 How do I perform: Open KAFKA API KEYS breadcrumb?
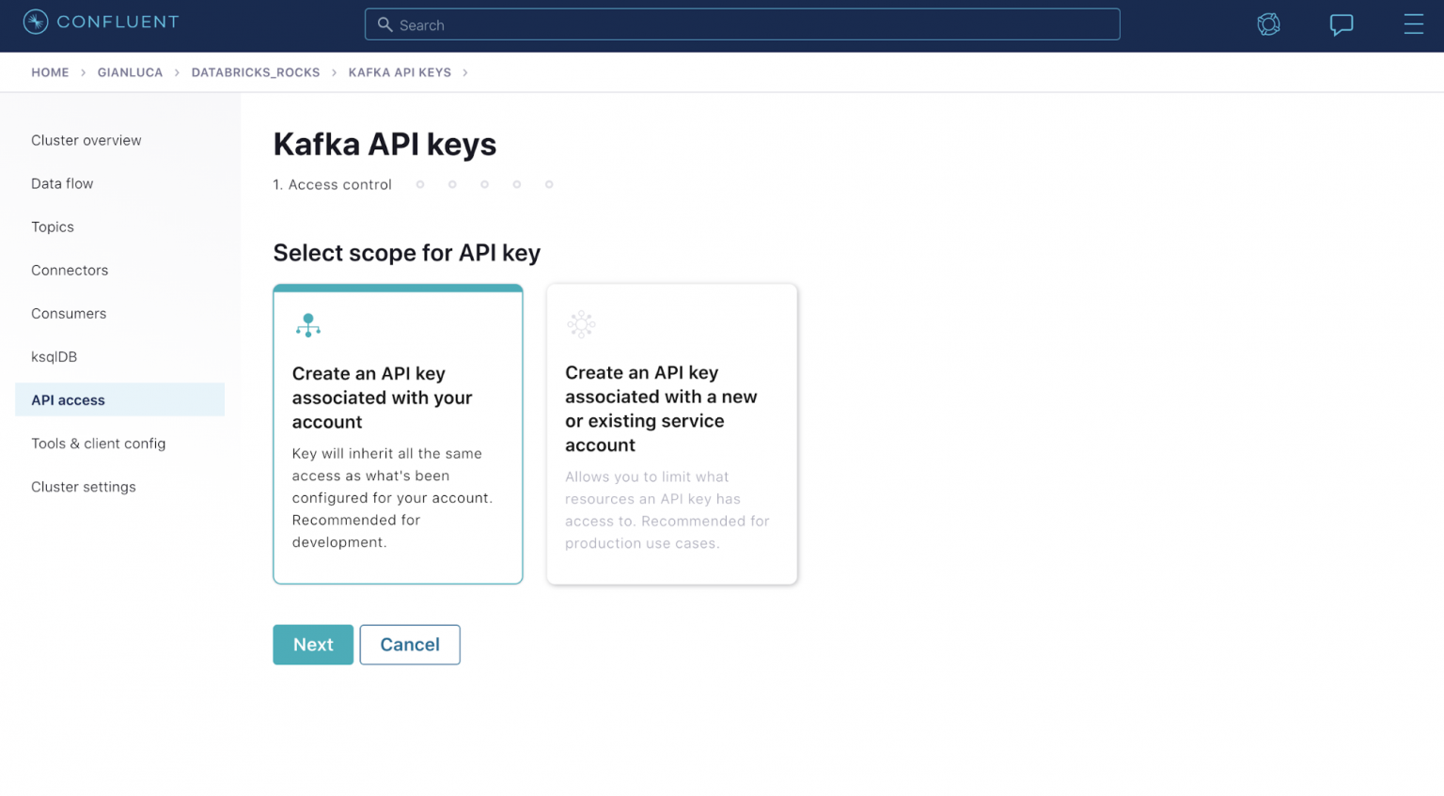click(400, 72)
